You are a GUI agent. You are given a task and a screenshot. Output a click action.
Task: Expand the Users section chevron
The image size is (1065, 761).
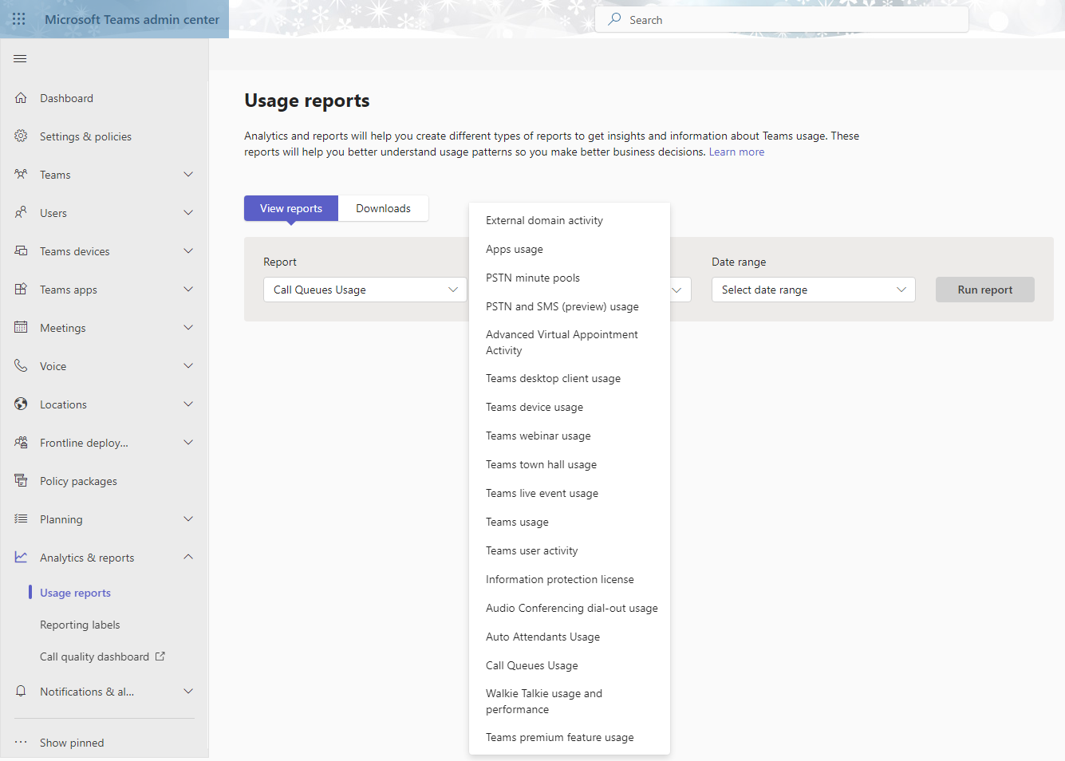point(188,213)
